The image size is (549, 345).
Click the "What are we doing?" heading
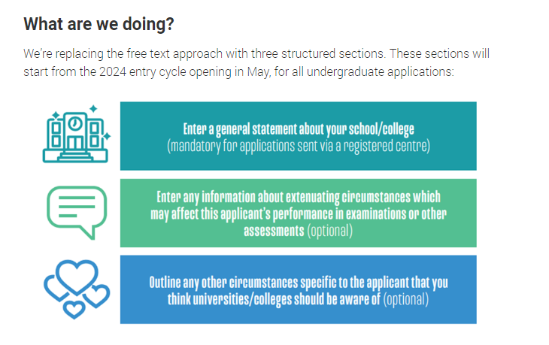point(99,24)
